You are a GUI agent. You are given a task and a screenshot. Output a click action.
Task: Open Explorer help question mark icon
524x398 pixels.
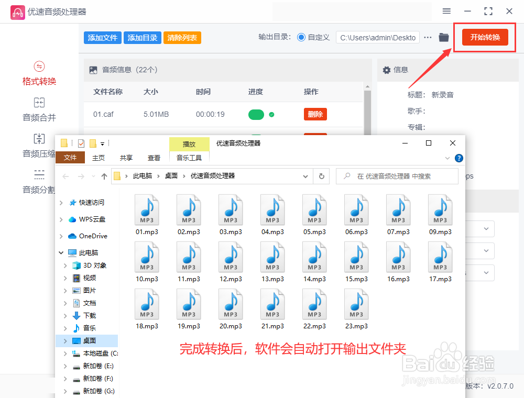tap(459, 158)
